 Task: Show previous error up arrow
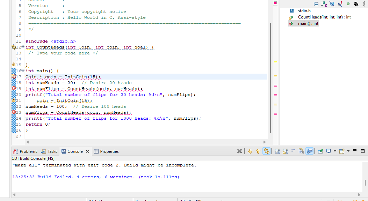258,151
